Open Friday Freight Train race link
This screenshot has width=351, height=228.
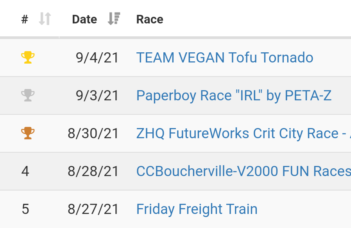(197, 209)
